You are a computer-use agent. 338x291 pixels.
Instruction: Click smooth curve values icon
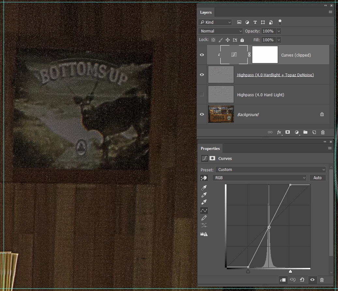204,225
